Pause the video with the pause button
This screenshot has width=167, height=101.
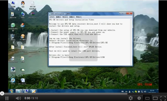[7, 98]
